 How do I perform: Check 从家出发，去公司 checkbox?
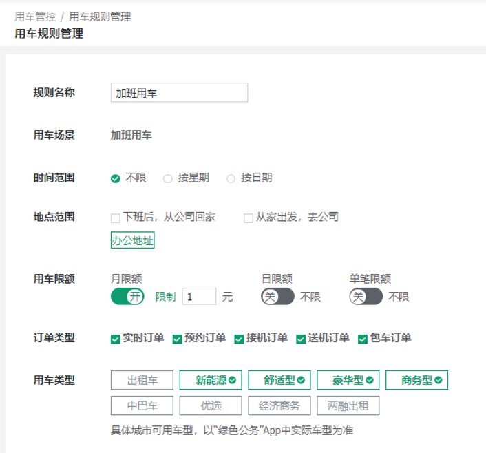(x=249, y=218)
